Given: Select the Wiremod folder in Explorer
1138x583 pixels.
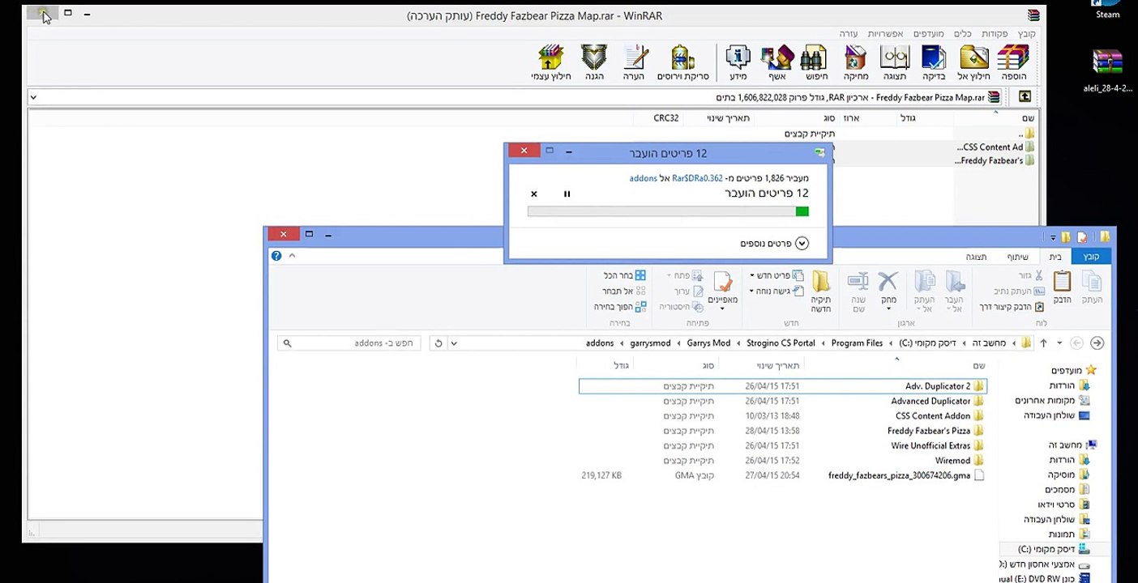Looking at the screenshot, I should tap(783, 461).
